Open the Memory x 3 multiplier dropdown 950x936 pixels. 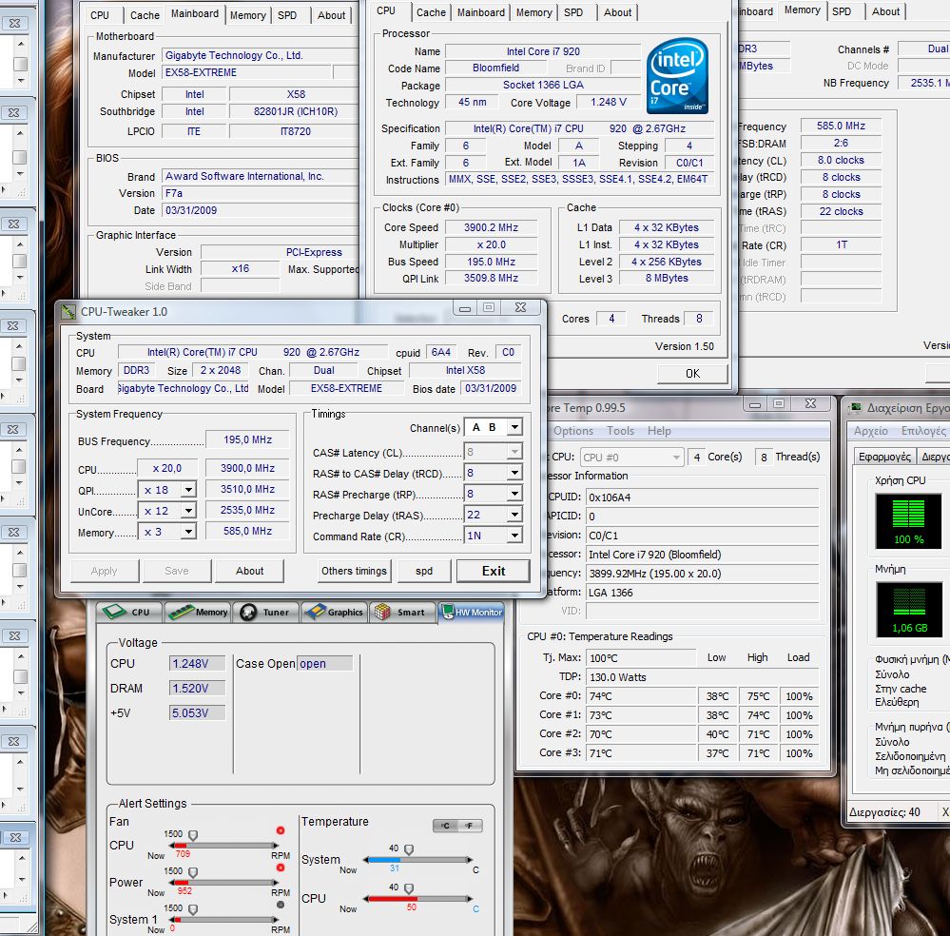click(188, 532)
